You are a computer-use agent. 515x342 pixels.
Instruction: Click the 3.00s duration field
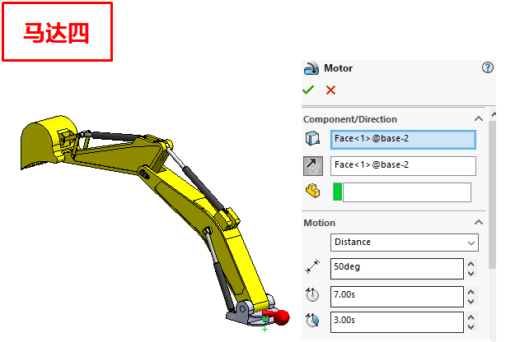(397, 322)
